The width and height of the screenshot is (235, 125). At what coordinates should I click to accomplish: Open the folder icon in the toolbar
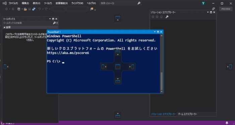coord(25,9)
